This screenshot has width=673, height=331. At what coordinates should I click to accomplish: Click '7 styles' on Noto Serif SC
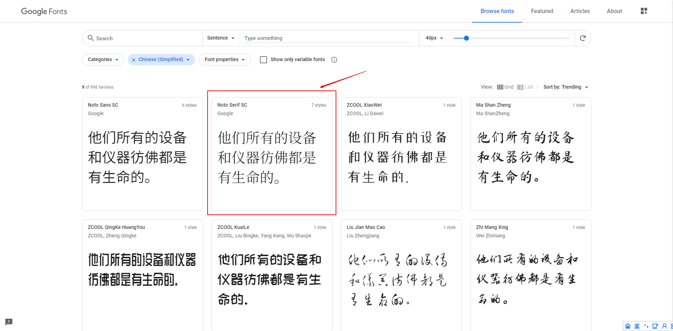click(x=319, y=105)
